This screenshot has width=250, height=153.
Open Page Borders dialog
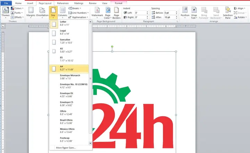116,13
